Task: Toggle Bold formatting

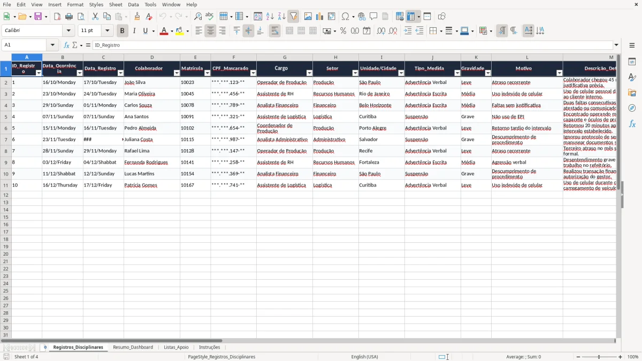Action: coord(122,31)
